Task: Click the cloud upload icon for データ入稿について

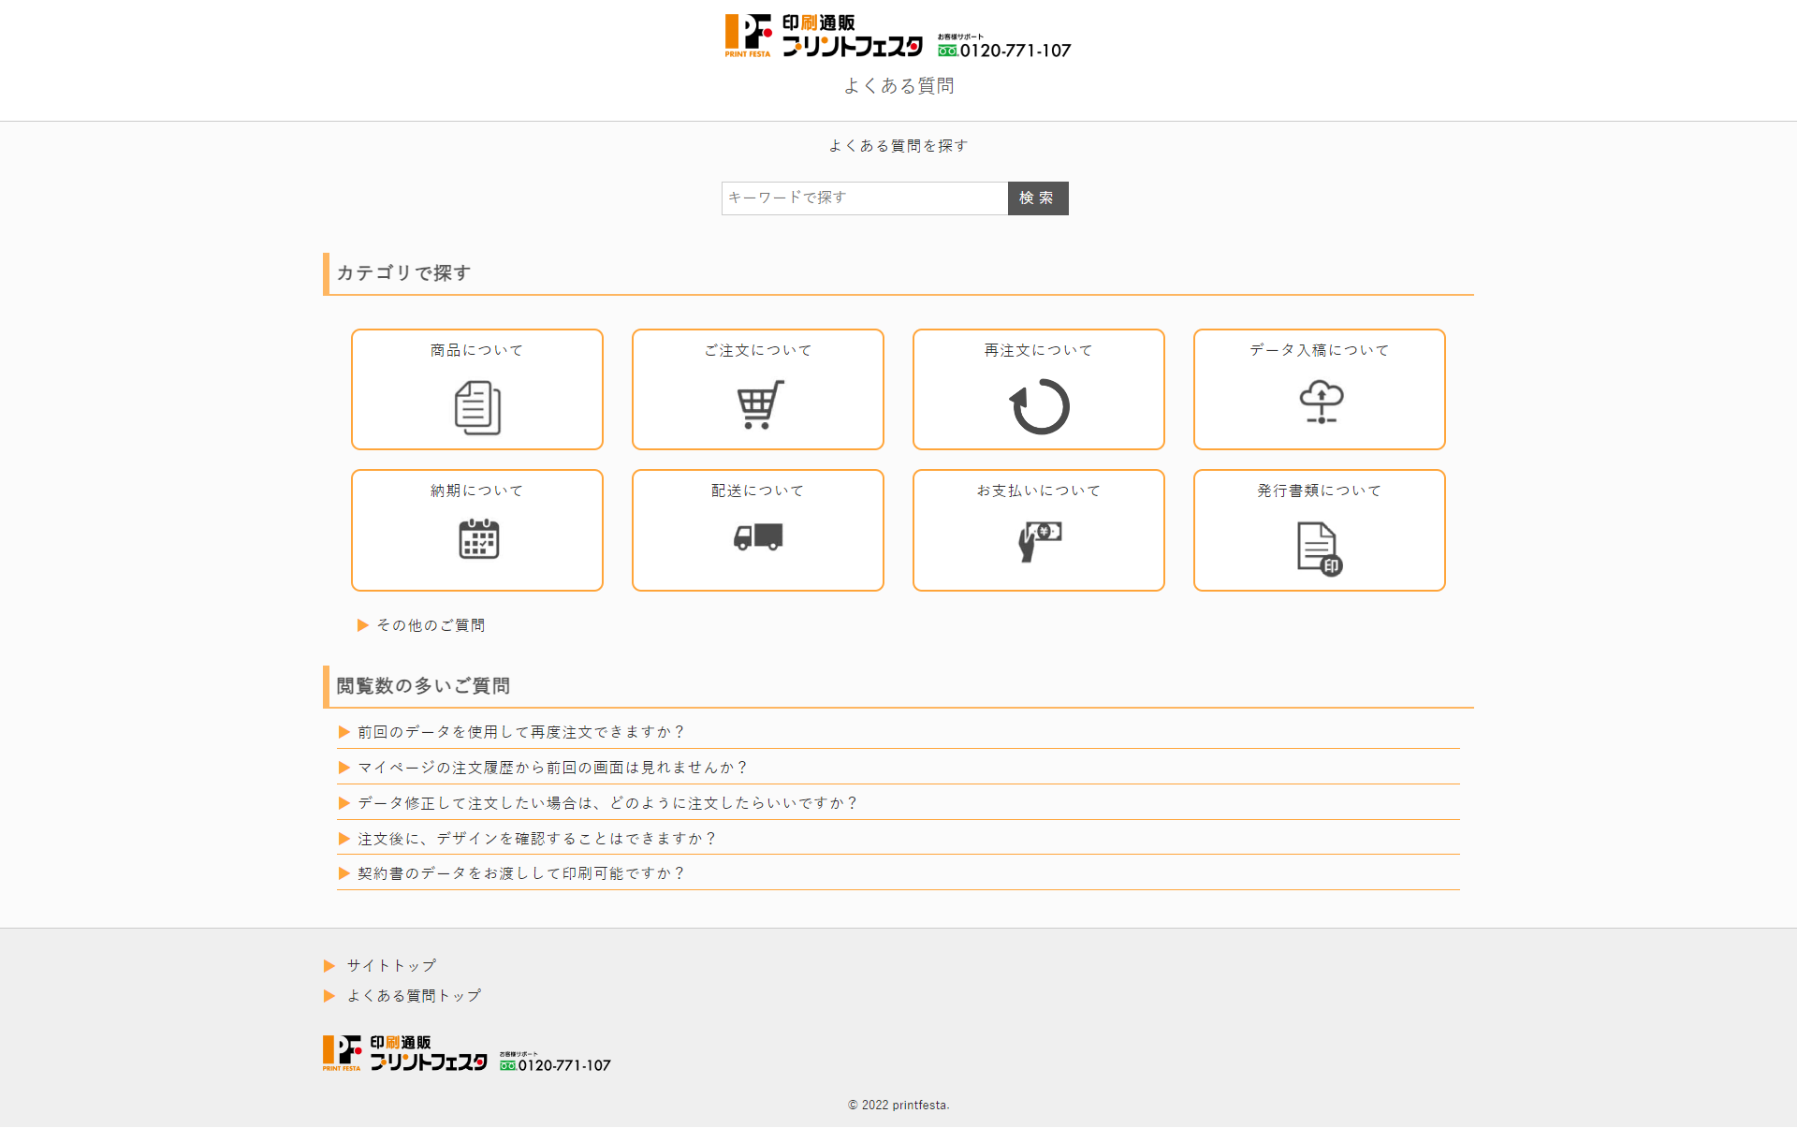Action: 1321,403
